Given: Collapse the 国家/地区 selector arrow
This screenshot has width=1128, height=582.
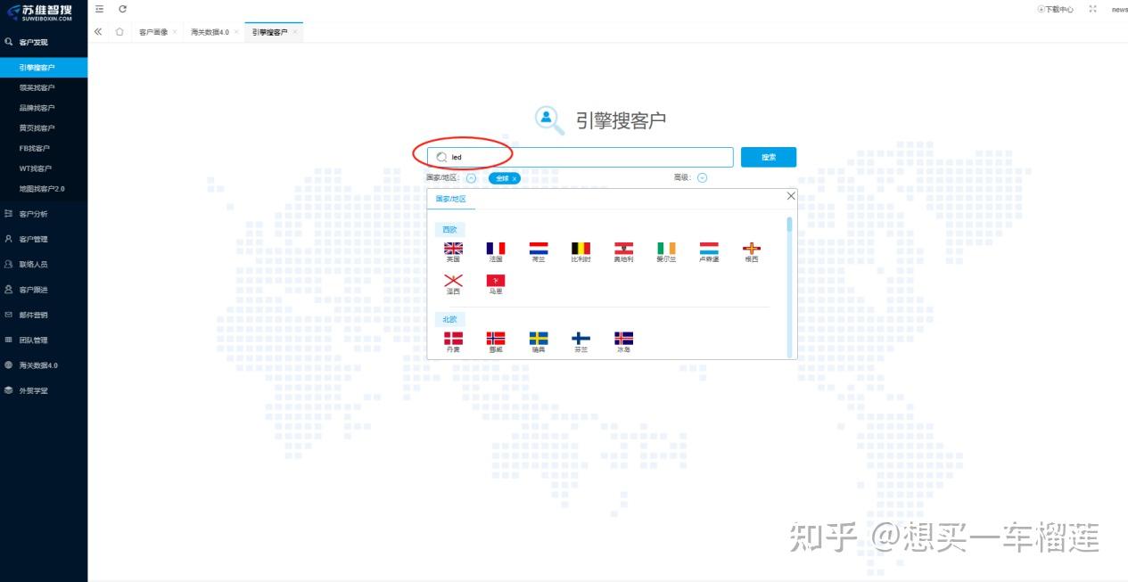Looking at the screenshot, I should tap(471, 177).
